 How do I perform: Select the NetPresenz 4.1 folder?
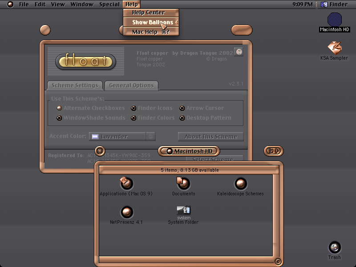click(x=126, y=215)
